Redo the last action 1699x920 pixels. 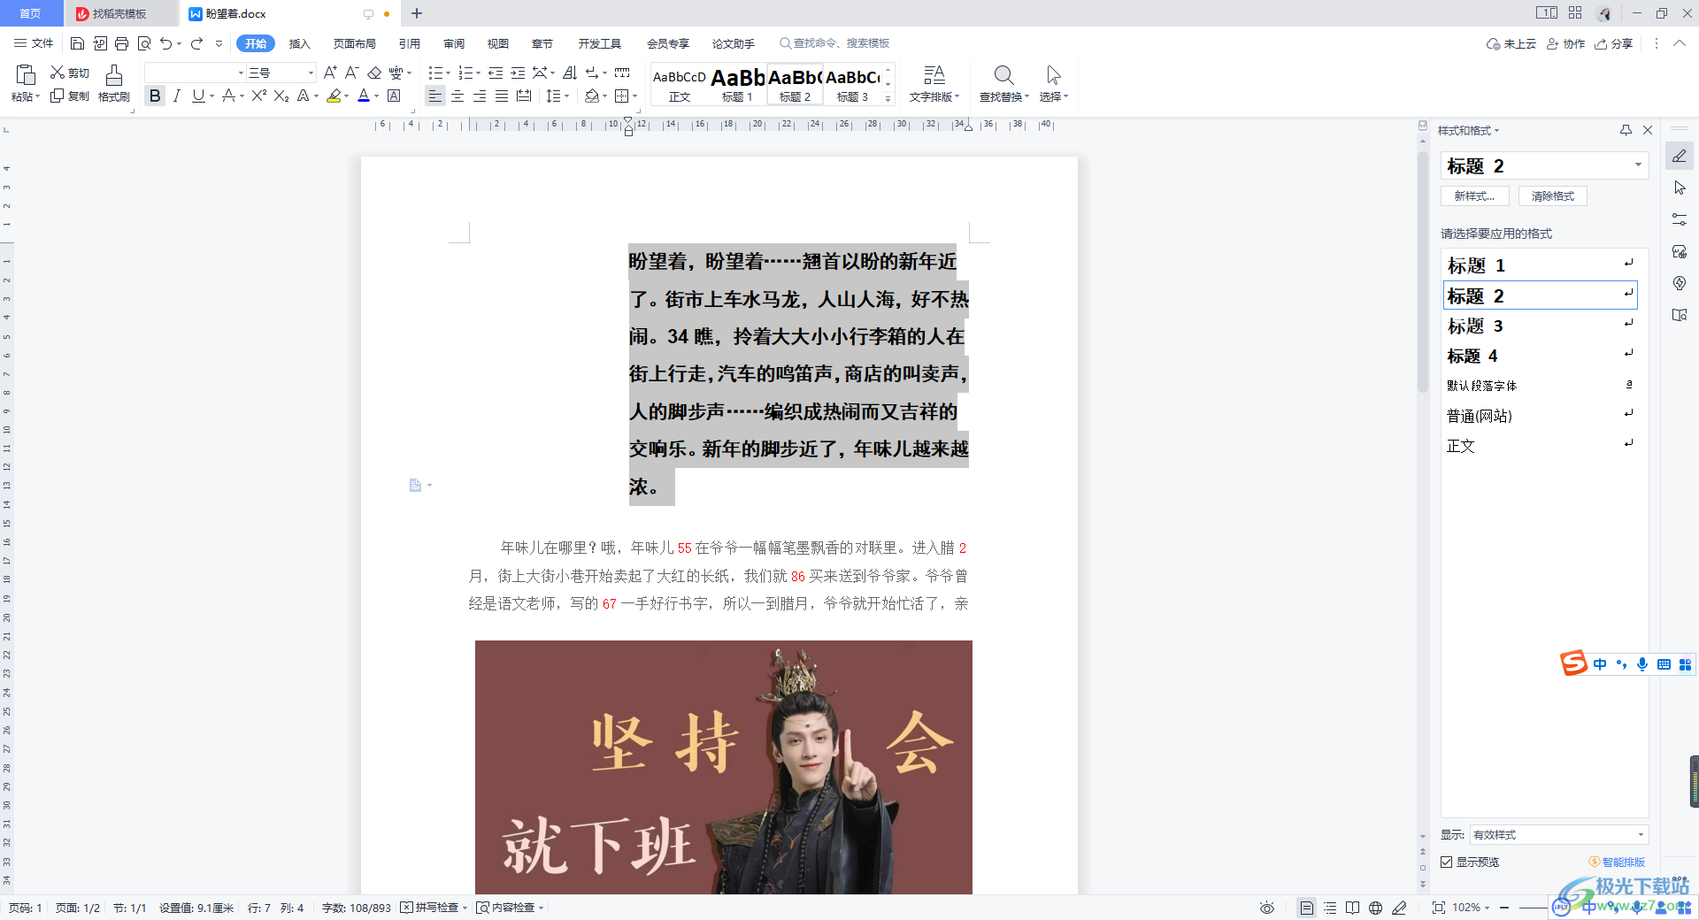pos(197,43)
